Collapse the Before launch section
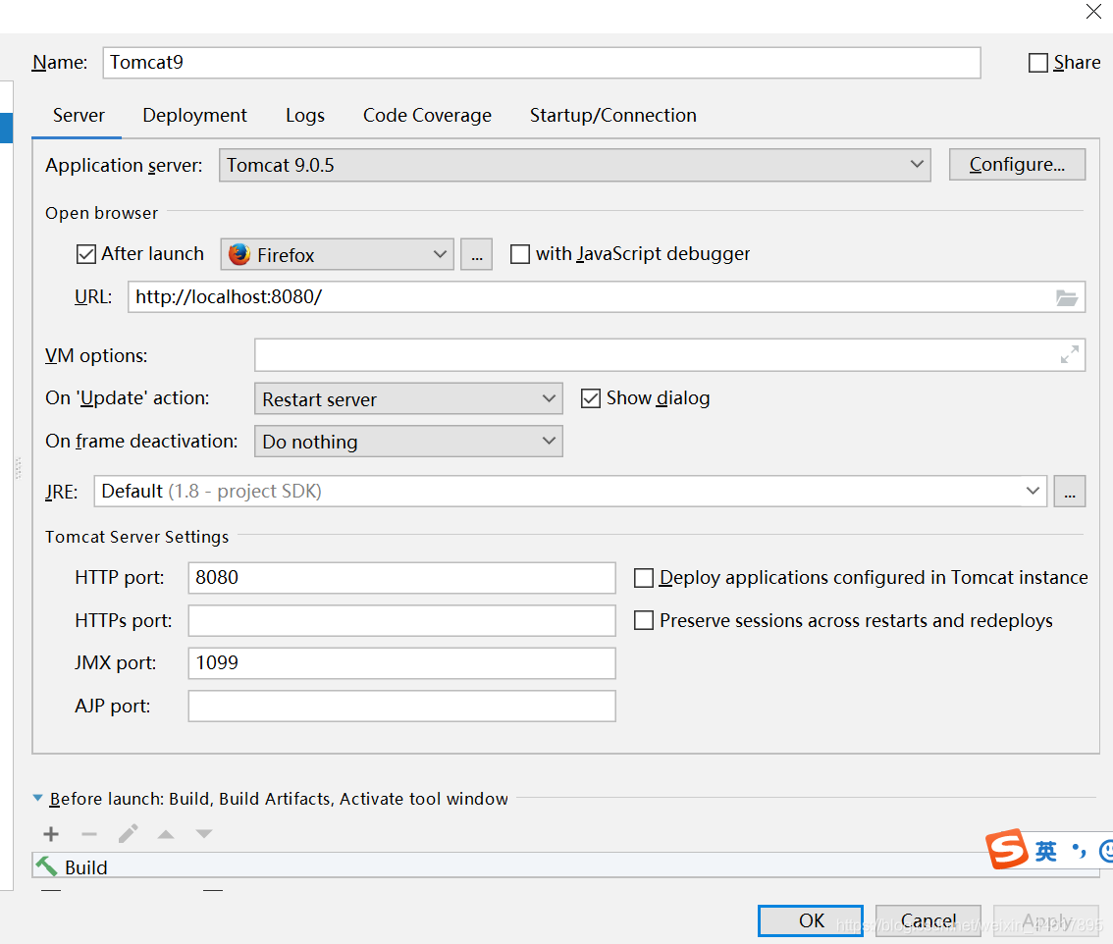The width and height of the screenshot is (1113, 944). pos(37,798)
